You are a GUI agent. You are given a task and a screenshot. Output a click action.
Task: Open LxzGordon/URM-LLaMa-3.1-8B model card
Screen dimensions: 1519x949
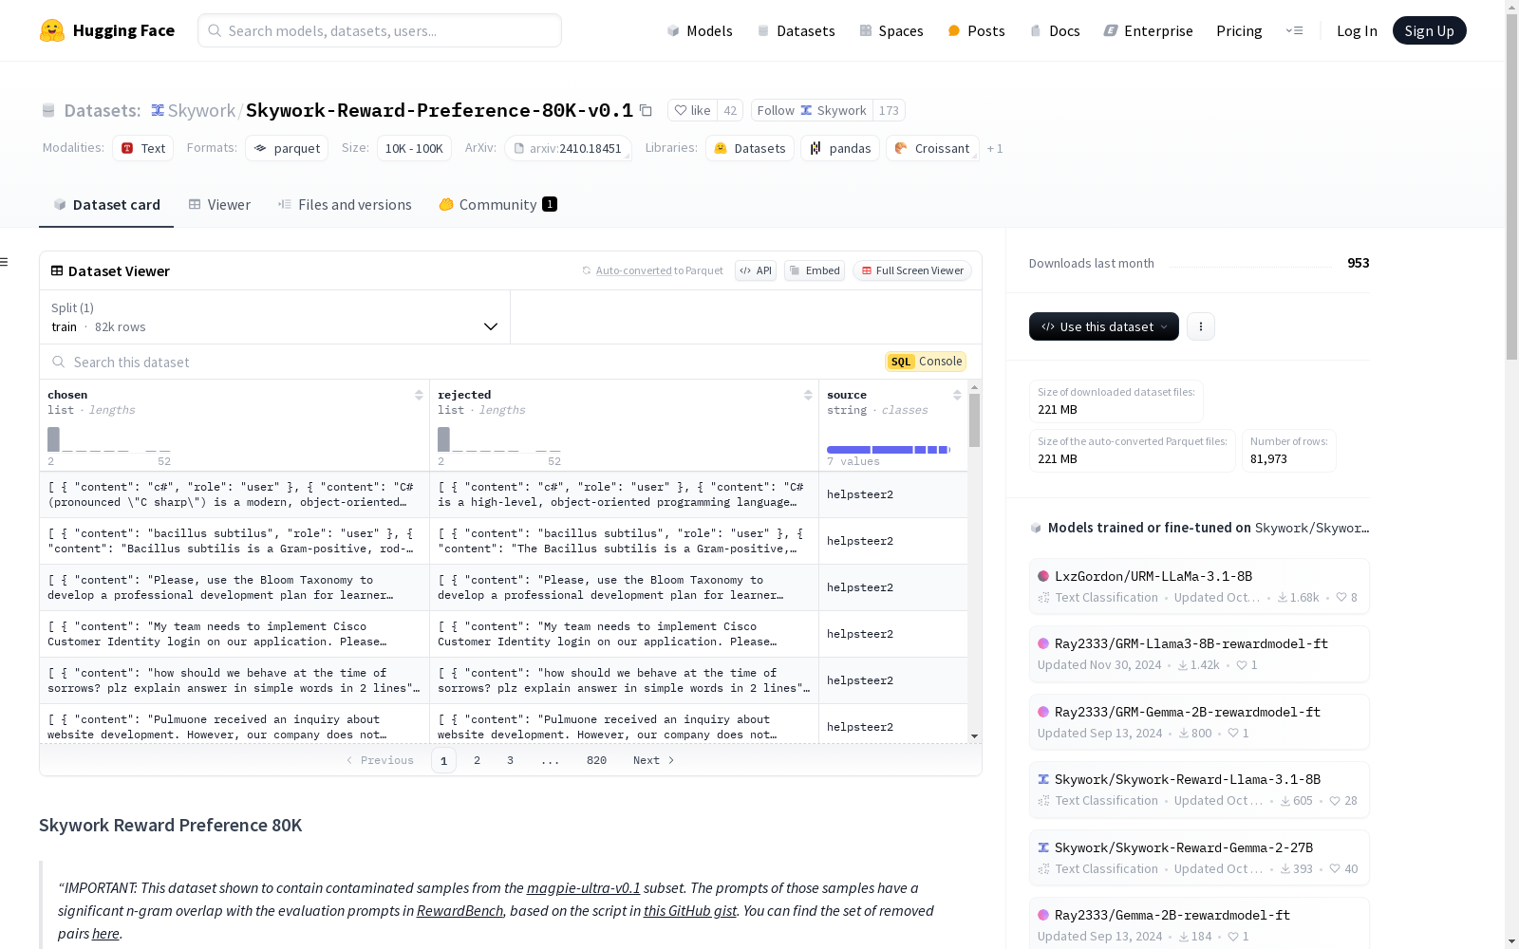(x=1199, y=586)
